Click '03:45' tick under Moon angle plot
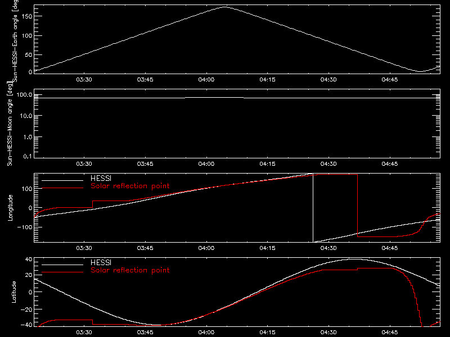The width and height of the screenshot is (450, 337). 145,164
